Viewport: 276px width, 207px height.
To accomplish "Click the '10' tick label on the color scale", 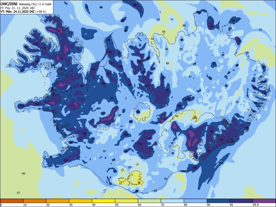I will click(25, 205).
